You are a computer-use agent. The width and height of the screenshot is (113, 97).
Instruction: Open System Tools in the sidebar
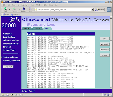9,50
